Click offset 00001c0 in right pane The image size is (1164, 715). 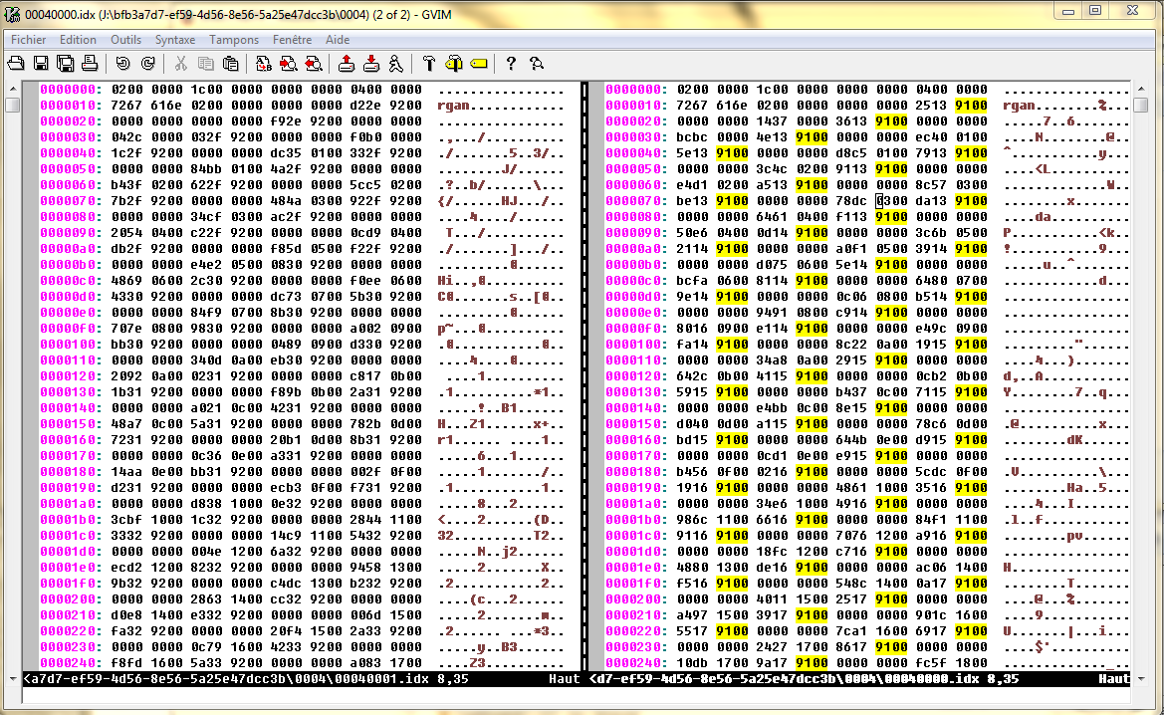(634, 536)
